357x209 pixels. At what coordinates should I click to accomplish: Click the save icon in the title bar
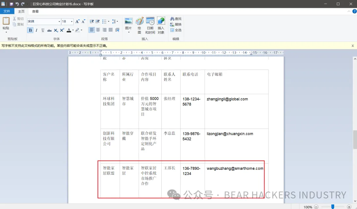(x=11, y=4)
